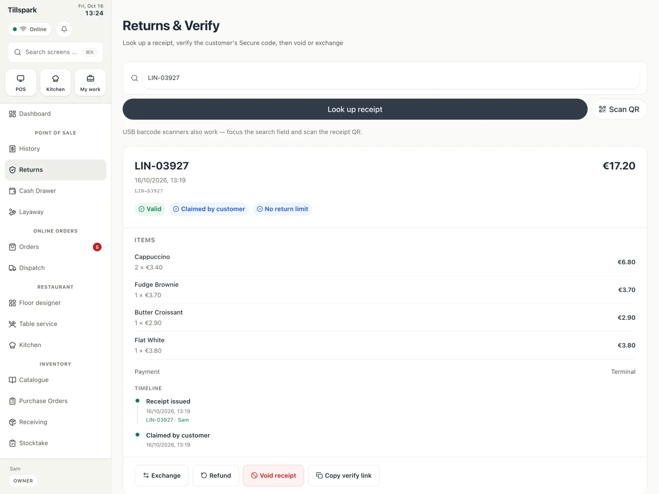This screenshot has height=494, width=659.
Task: Click the Orders badge showing 5
Action: 97,247
